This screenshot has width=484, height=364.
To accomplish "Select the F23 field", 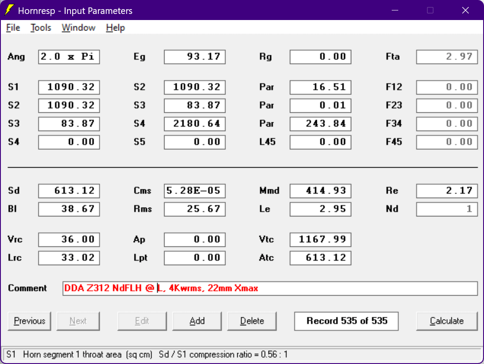I will (x=447, y=105).
